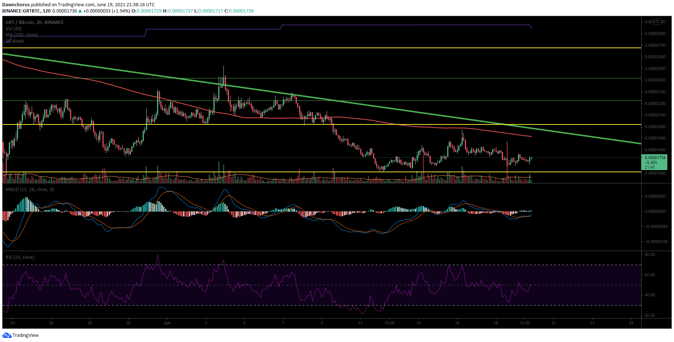Select the RSI (14, close) label
Screen dimensions: 674x342
pyautogui.click(x=20, y=257)
